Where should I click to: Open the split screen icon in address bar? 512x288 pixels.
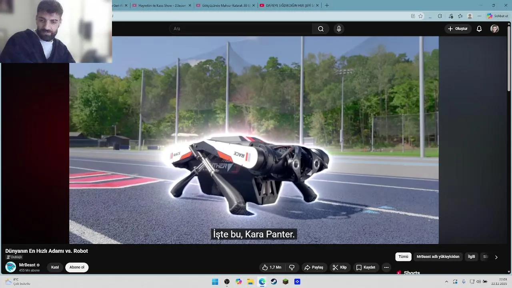pyautogui.click(x=413, y=16)
